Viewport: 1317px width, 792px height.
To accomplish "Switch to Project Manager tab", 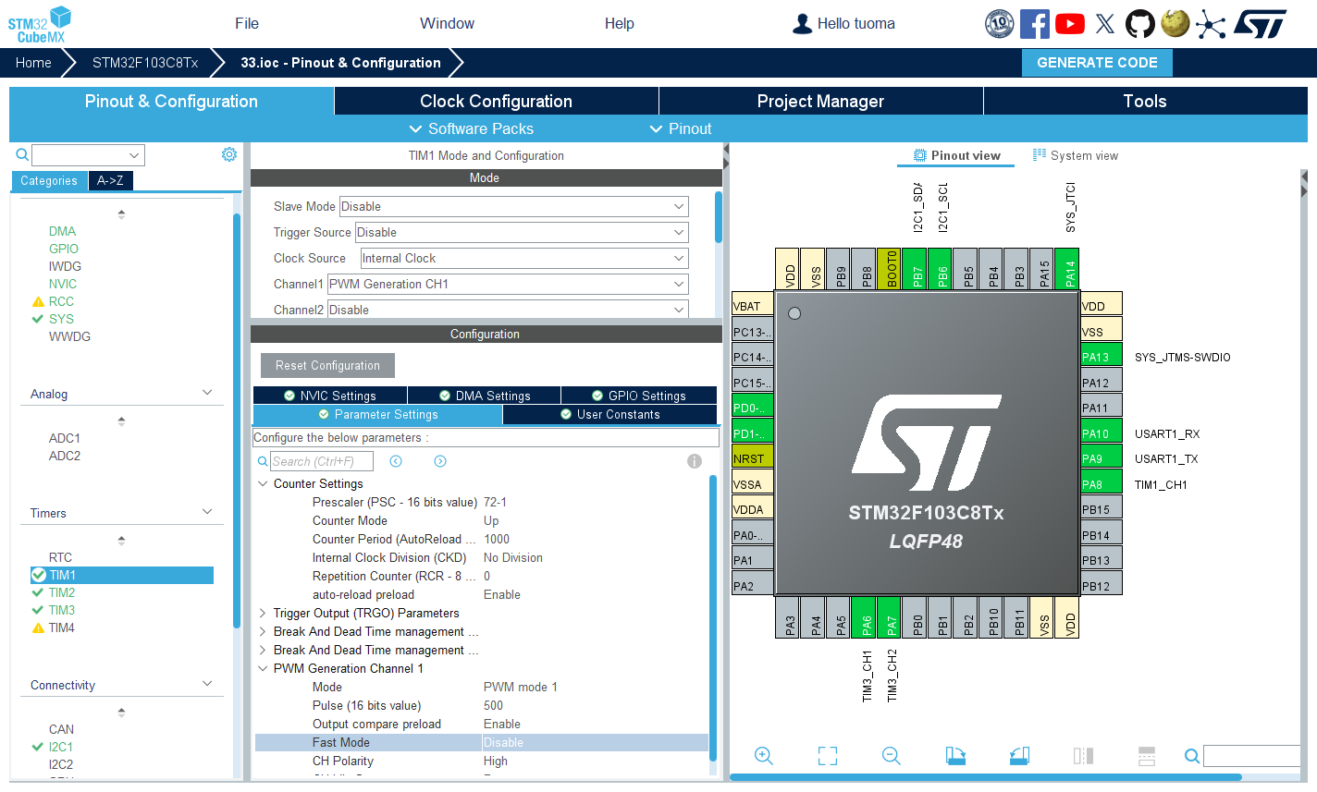I will click(820, 101).
